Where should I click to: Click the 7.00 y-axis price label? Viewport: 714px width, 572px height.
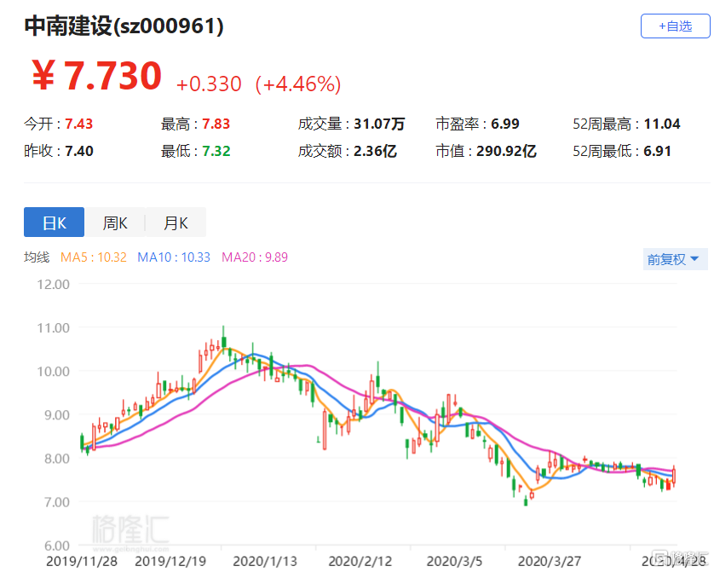(x=57, y=502)
